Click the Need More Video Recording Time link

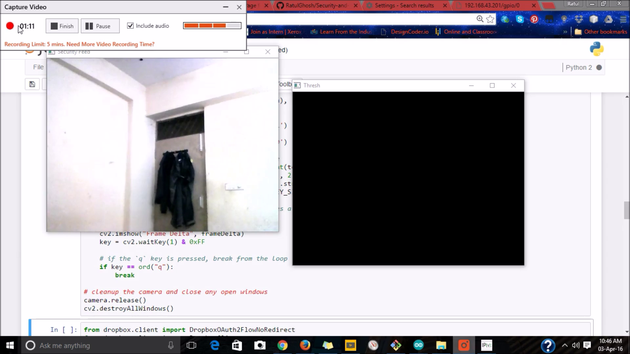tap(110, 44)
